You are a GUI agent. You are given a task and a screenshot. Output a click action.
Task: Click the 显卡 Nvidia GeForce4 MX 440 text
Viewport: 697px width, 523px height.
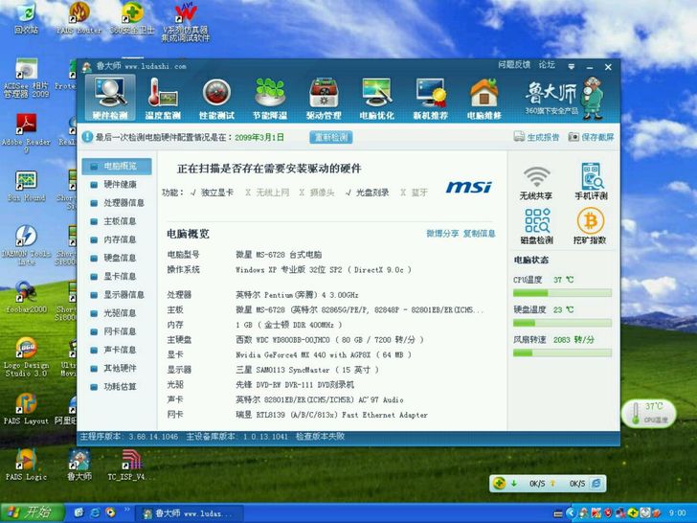324,354
